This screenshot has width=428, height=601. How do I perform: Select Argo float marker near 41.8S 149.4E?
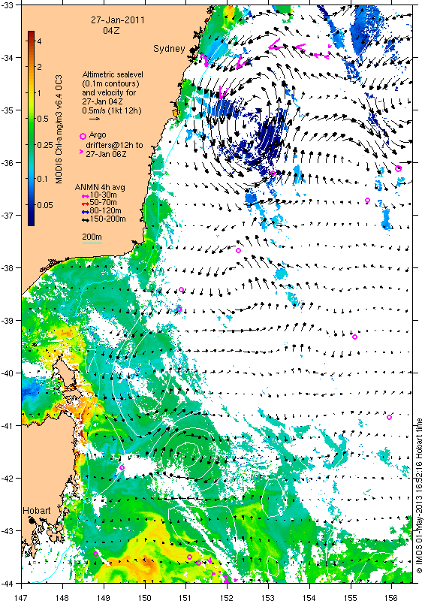[122, 467]
